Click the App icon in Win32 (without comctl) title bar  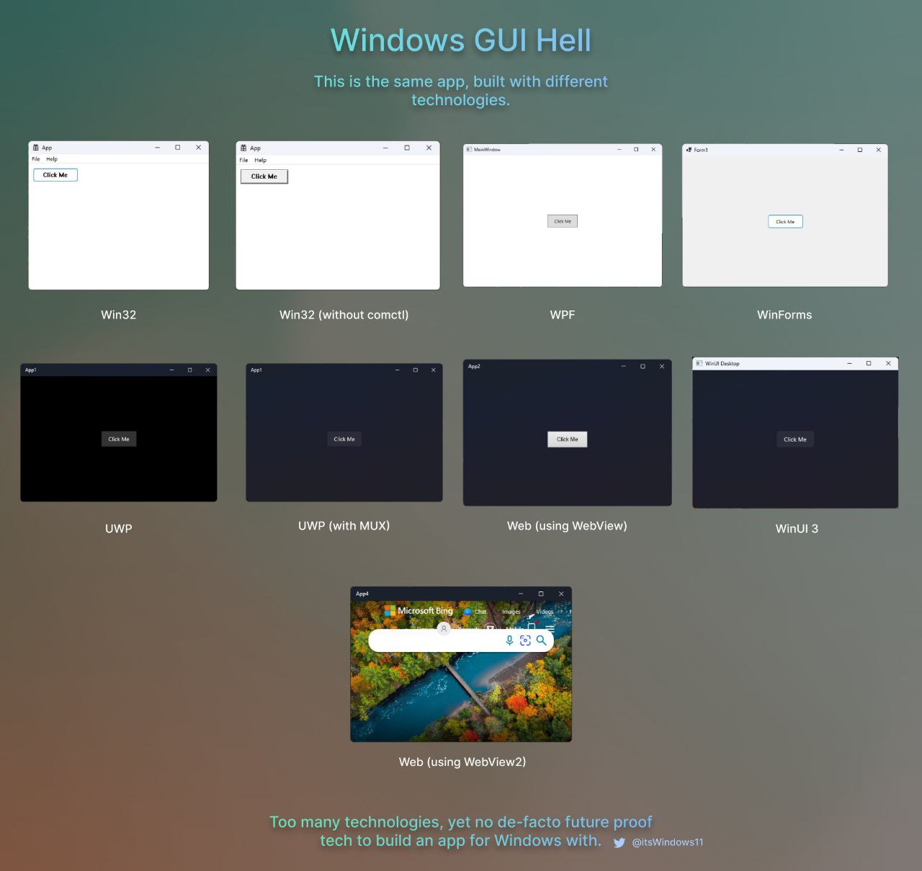(x=243, y=148)
